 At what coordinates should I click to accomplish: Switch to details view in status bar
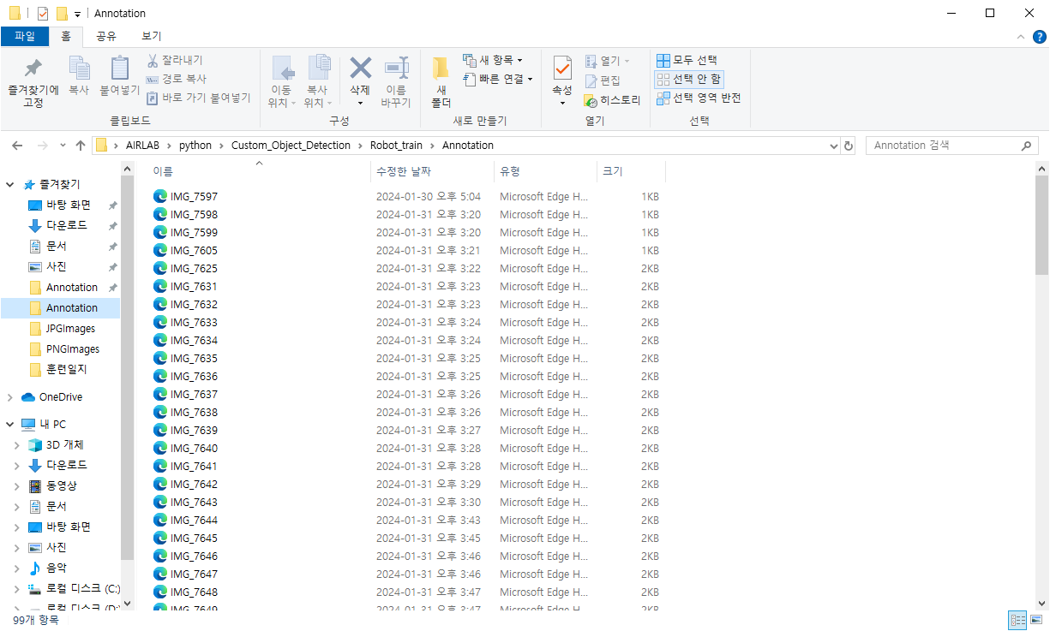coord(1017,620)
